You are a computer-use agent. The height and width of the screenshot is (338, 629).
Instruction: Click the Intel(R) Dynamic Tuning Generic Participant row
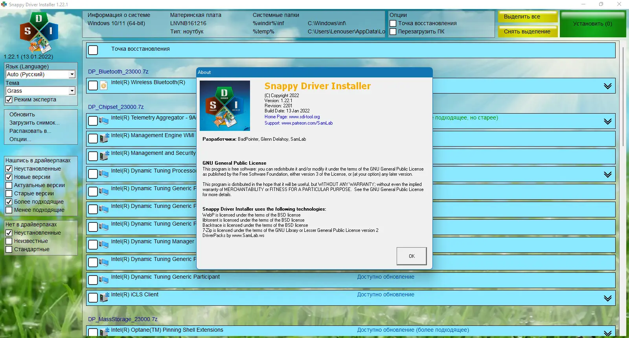coord(351,280)
